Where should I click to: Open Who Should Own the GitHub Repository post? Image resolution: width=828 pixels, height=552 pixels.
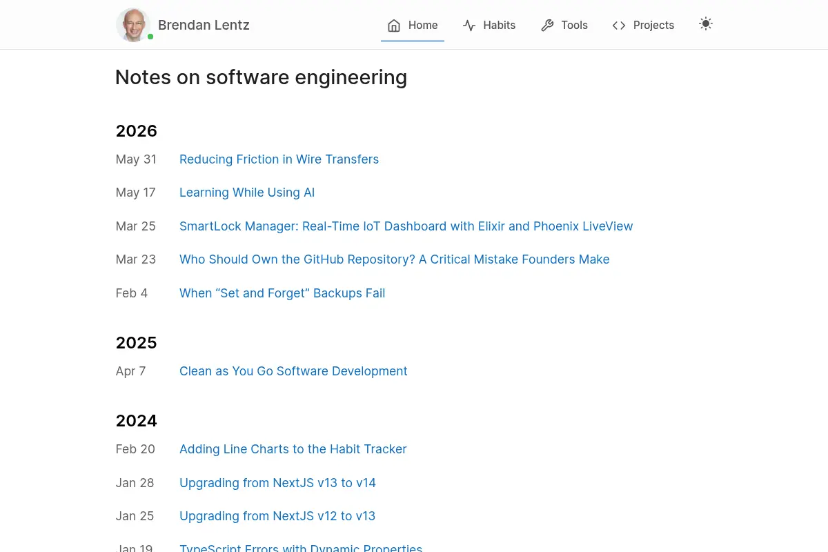(394, 259)
